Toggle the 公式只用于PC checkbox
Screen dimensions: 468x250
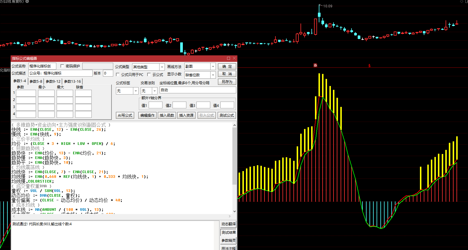pyautogui.click(x=118, y=74)
